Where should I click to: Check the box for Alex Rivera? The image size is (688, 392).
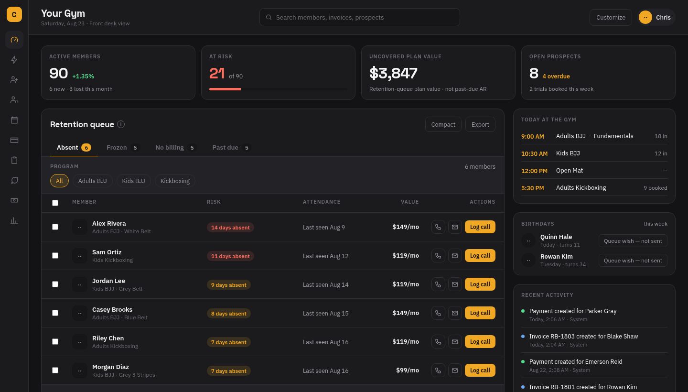click(x=55, y=227)
